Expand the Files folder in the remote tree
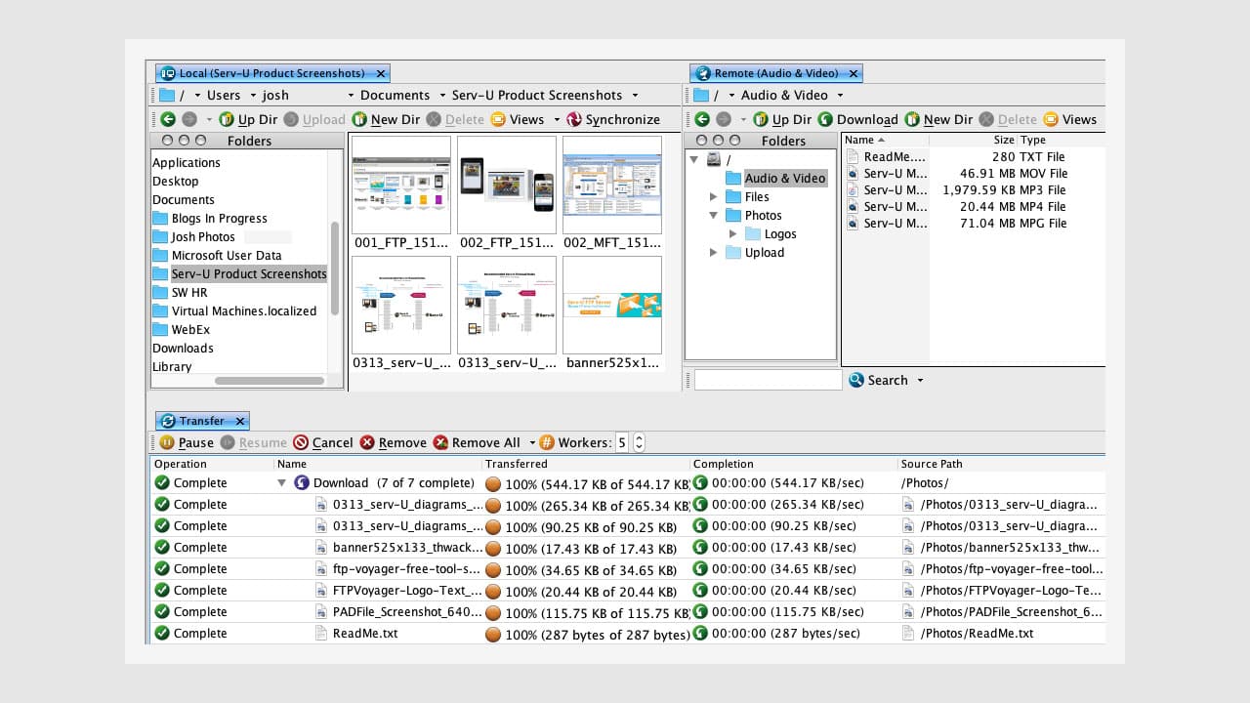This screenshot has height=703, width=1250. click(712, 196)
